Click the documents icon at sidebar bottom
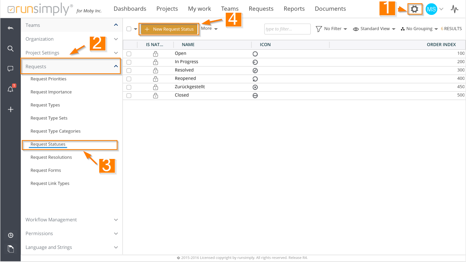This screenshot has height=262, width=466. click(x=11, y=249)
